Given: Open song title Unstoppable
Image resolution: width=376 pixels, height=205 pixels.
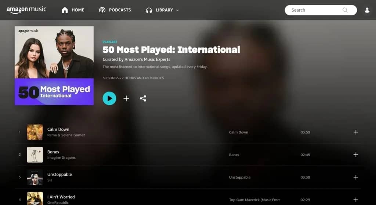Looking at the screenshot, I should coord(59,174).
